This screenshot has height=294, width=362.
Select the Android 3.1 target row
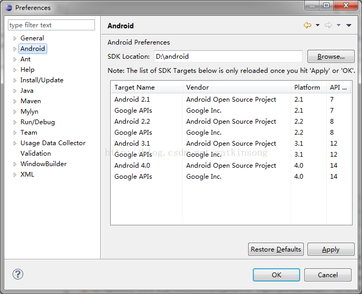[231, 144]
